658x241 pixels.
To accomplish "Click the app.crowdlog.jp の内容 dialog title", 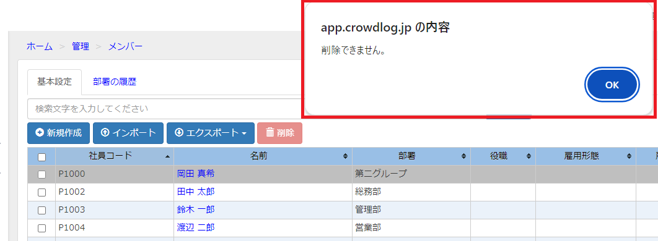I will 385,27.
